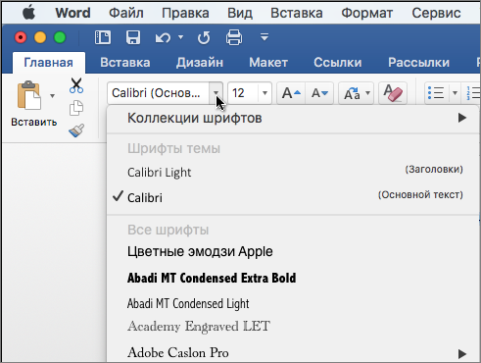Switch to the Рассылки ribbon tab

418,63
